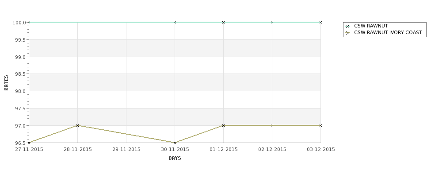
Task: Click the 100.0 y-axis tick label
Action: click(19, 23)
